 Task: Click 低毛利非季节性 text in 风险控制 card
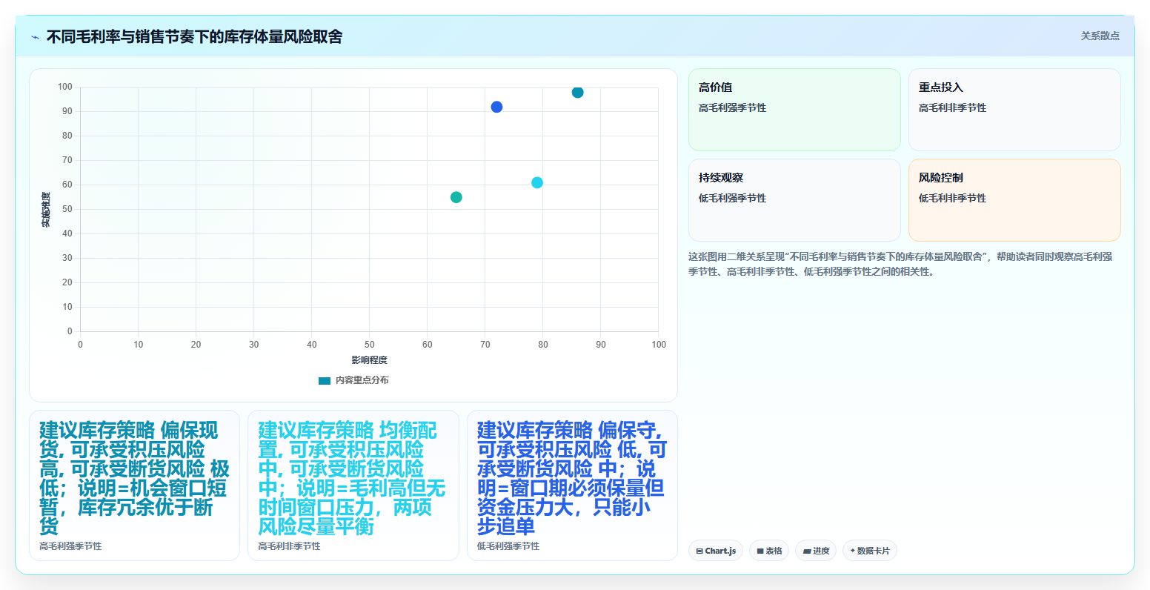[x=952, y=198]
